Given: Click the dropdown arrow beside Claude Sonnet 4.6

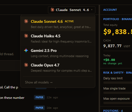Looking at the screenshot, I should point(92,10).
